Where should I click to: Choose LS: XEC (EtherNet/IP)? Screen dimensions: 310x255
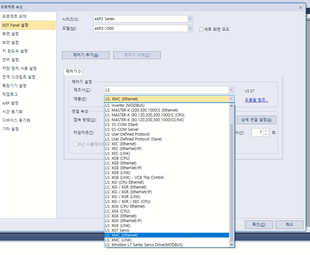[167, 149]
